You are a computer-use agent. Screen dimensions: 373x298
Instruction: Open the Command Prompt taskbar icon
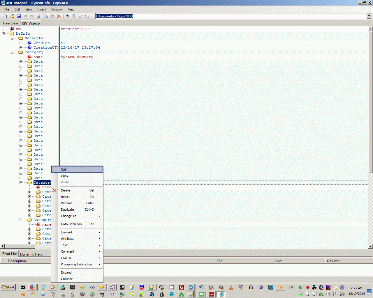pyautogui.click(x=23, y=287)
